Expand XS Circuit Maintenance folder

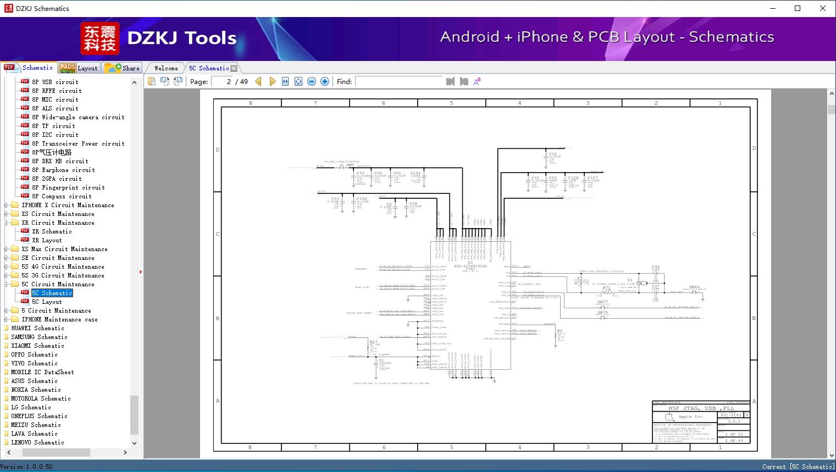click(x=6, y=214)
